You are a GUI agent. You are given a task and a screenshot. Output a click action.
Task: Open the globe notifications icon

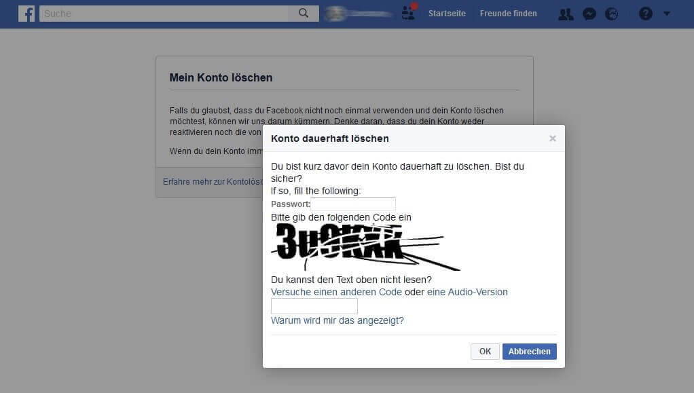612,14
